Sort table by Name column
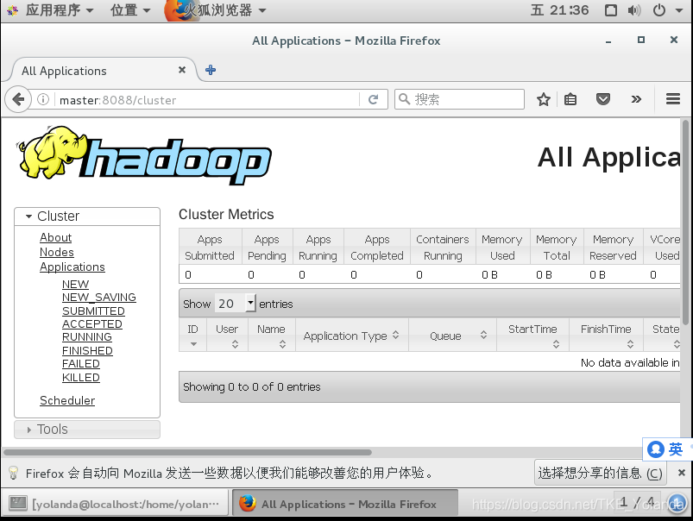This screenshot has width=693, height=521. click(282, 344)
